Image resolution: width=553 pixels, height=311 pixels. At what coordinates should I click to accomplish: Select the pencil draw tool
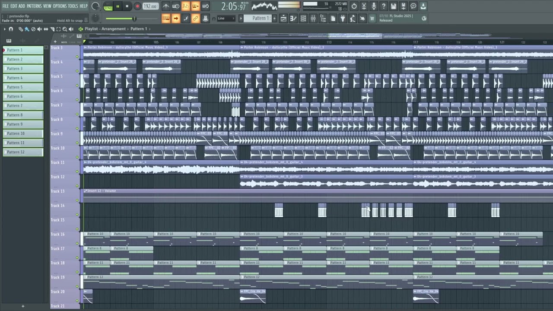pyautogui.click(x=21, y=29)
